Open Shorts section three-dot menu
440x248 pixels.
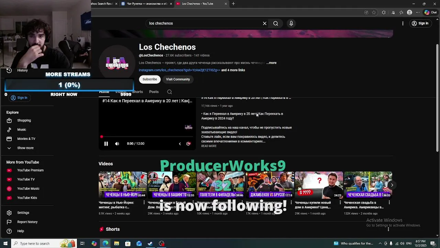[388, 229]
